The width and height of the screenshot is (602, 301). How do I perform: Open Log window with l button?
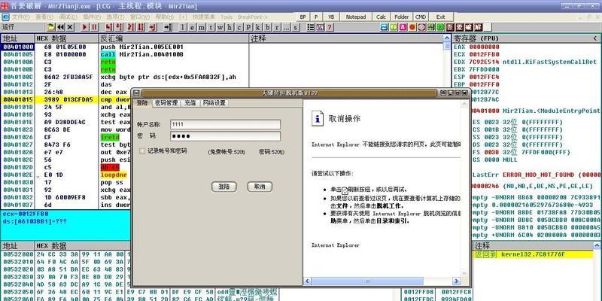coord(183,27)
